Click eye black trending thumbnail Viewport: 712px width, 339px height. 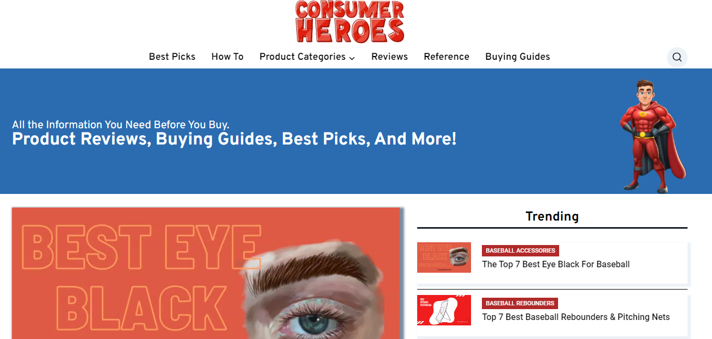tap(444, 258)
